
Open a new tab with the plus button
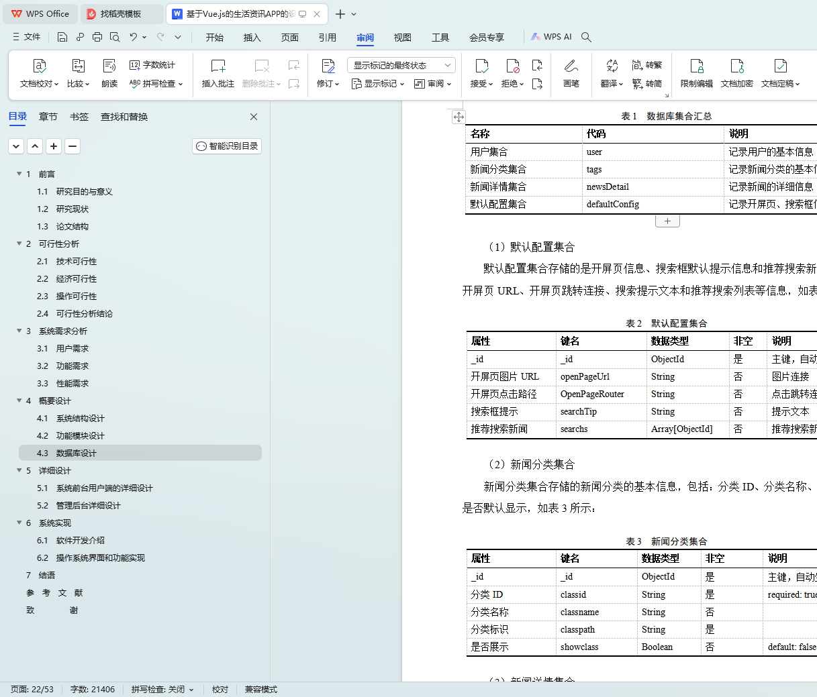(340, 13)
